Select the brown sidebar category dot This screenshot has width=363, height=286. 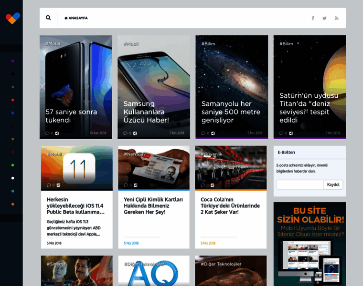tap(13, 139)
